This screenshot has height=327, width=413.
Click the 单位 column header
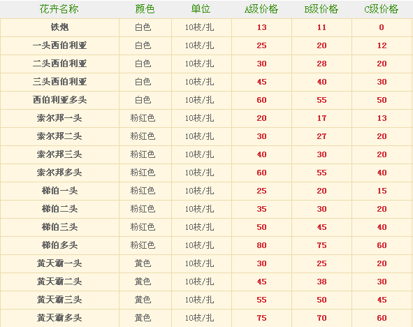click(x=201, y=9)
